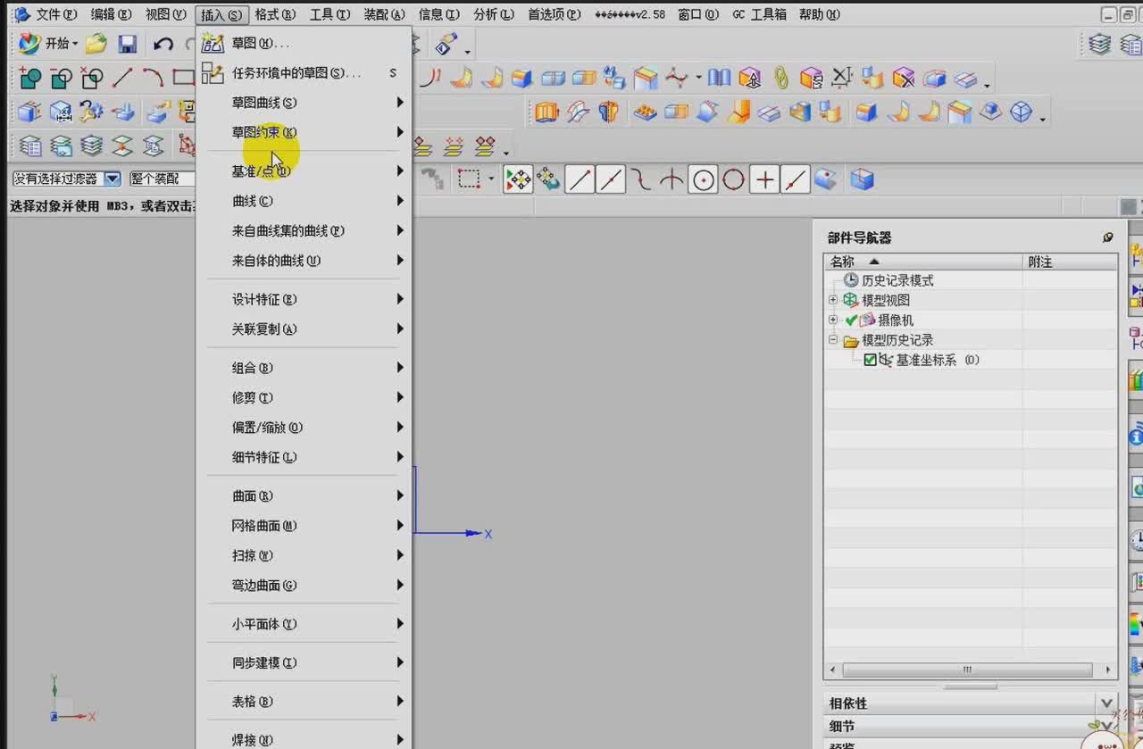
Task: Toggle Point on Curve snap option
Action: [795, 180]
